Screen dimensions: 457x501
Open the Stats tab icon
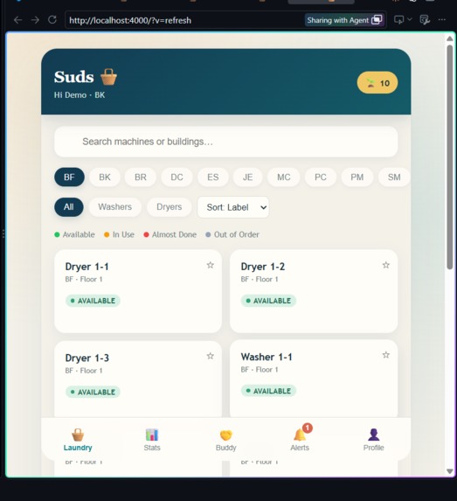[x=152, y=435]
